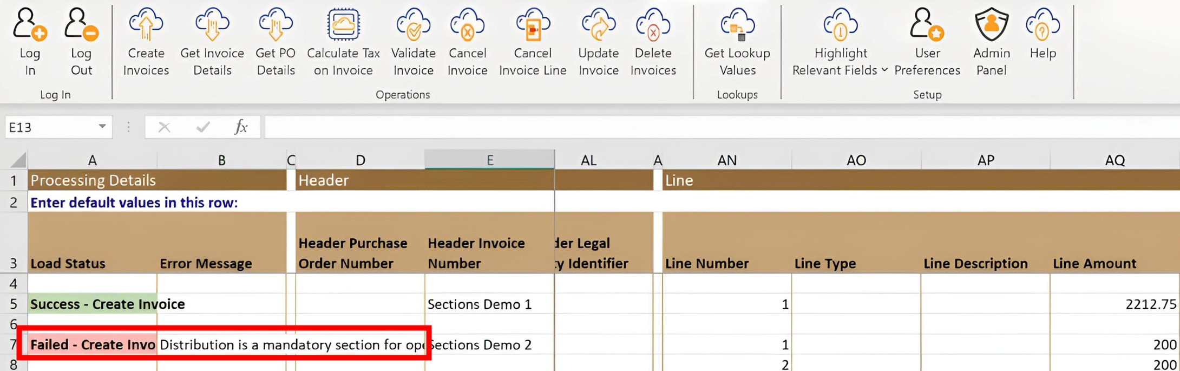Click the 'Sections Demo 1' cell
The width and height of the screenshot is (1180, 371).
click(489, 304)
